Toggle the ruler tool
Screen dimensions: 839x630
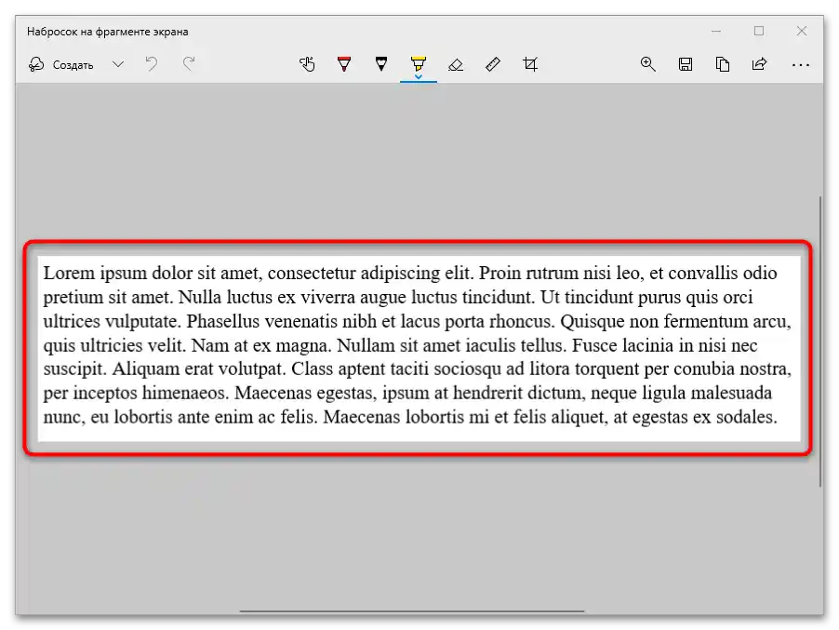tap(493, 64)
